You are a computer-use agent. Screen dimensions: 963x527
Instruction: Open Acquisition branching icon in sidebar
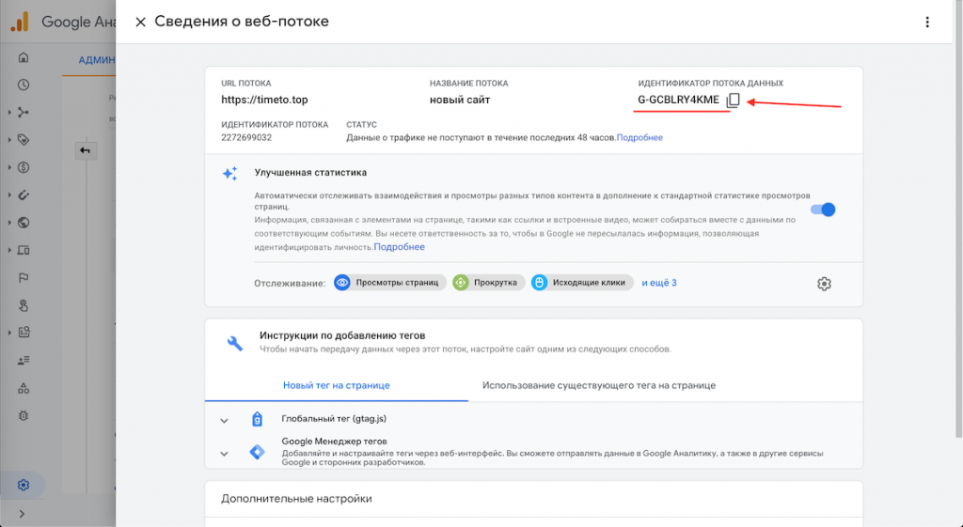pos(24,113)
